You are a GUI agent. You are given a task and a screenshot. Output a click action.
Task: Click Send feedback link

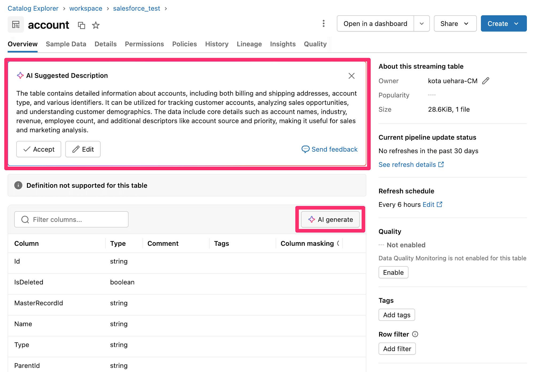[329, 149]
